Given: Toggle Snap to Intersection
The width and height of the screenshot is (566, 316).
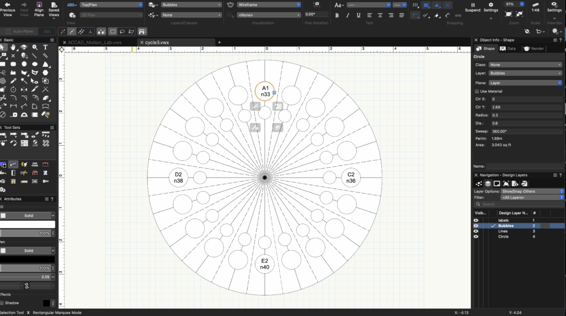Looking at the screenshot, I should tap(448, 5).
